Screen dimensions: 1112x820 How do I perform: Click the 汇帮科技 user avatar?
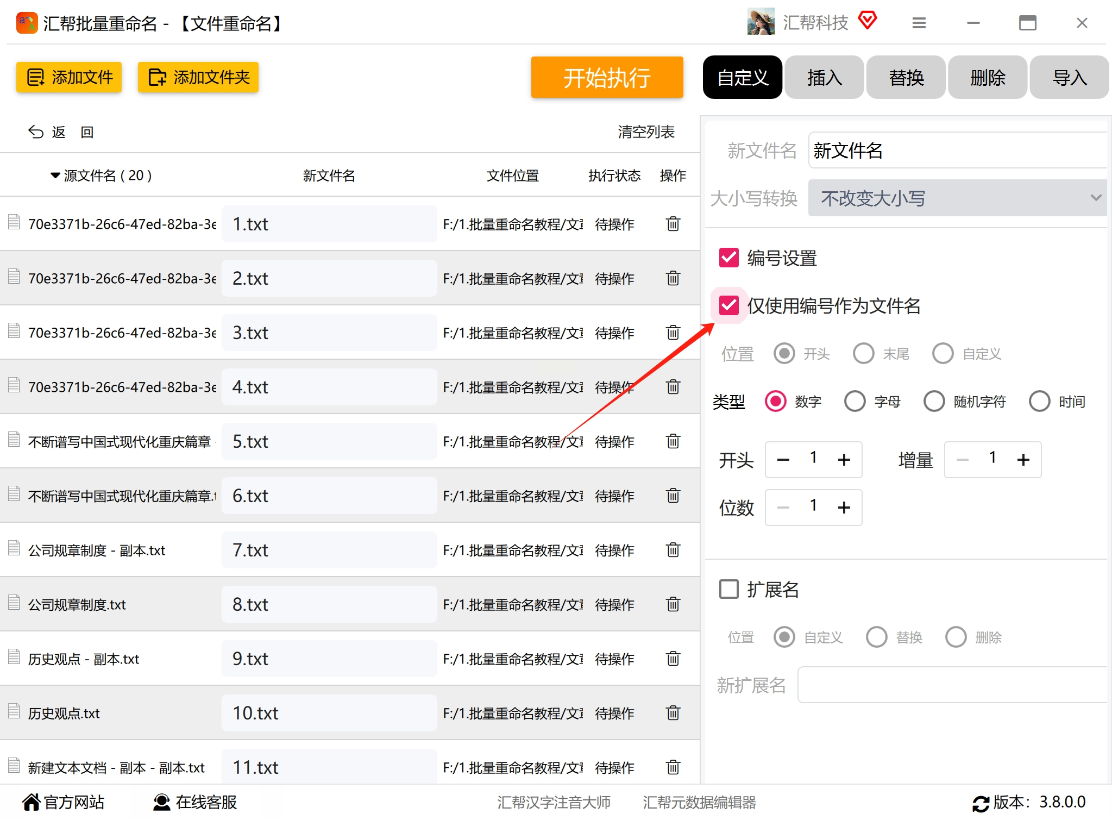(x=761, y=22)
